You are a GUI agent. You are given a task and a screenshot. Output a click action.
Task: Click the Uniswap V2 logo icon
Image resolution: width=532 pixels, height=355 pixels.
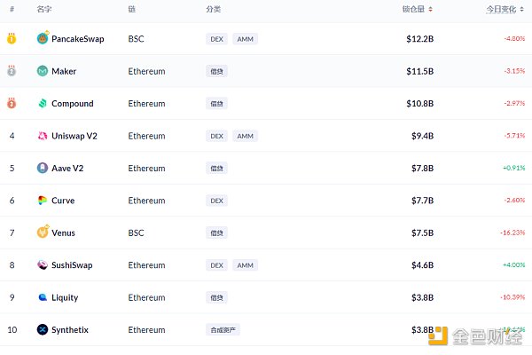(43, 136)
